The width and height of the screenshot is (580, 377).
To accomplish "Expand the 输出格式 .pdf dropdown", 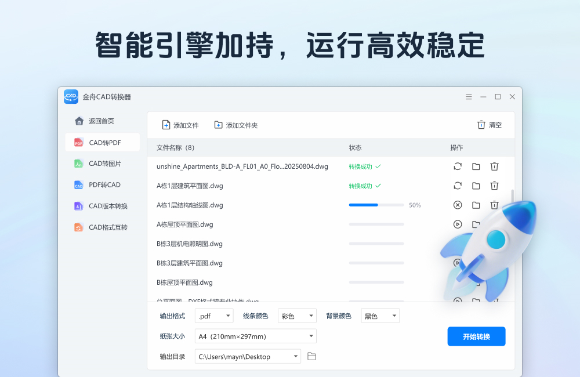I will [x=214, y=316].
